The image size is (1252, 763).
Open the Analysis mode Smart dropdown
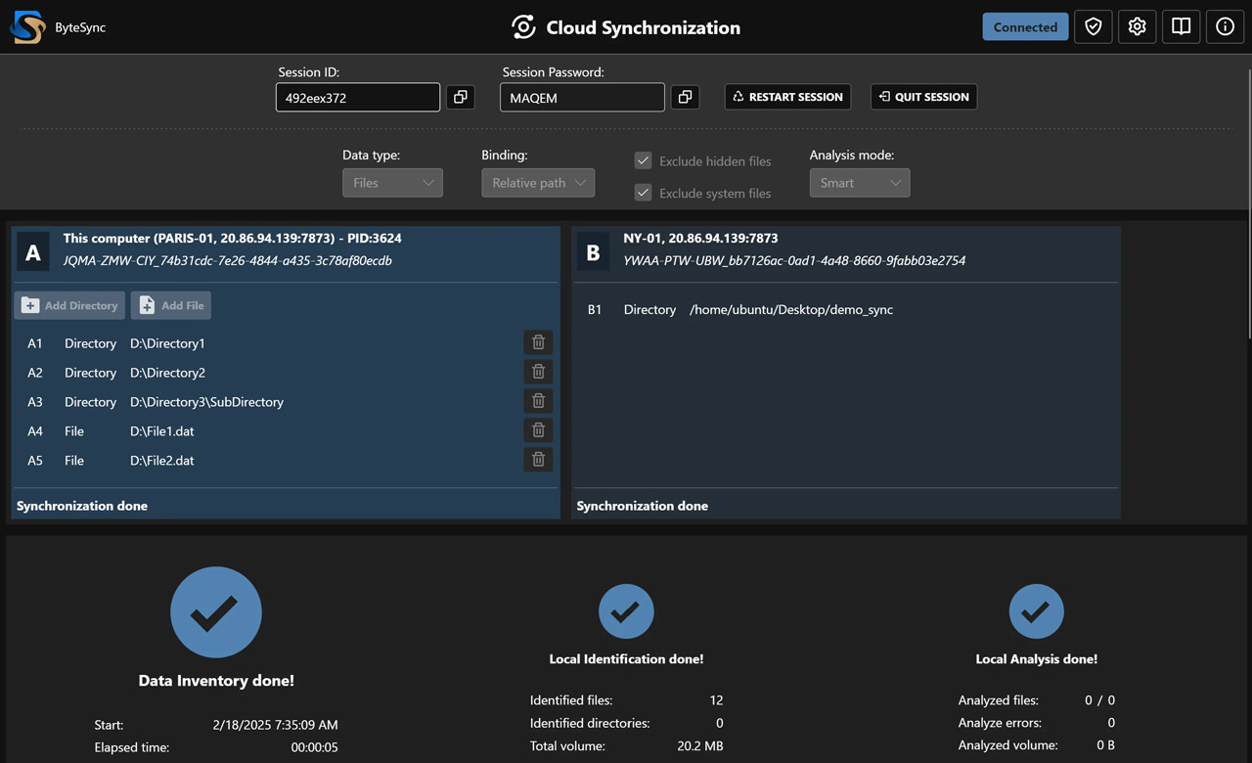(x=860, y=183)
